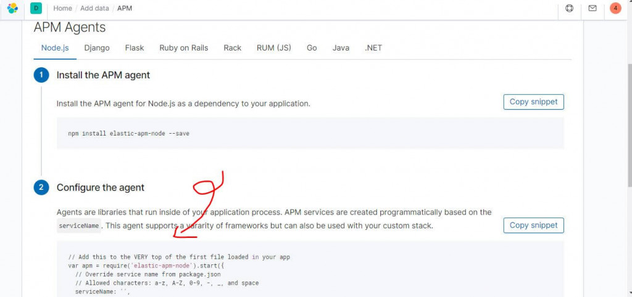
Task: Click the Elastic logo icon
Action: 12,8
